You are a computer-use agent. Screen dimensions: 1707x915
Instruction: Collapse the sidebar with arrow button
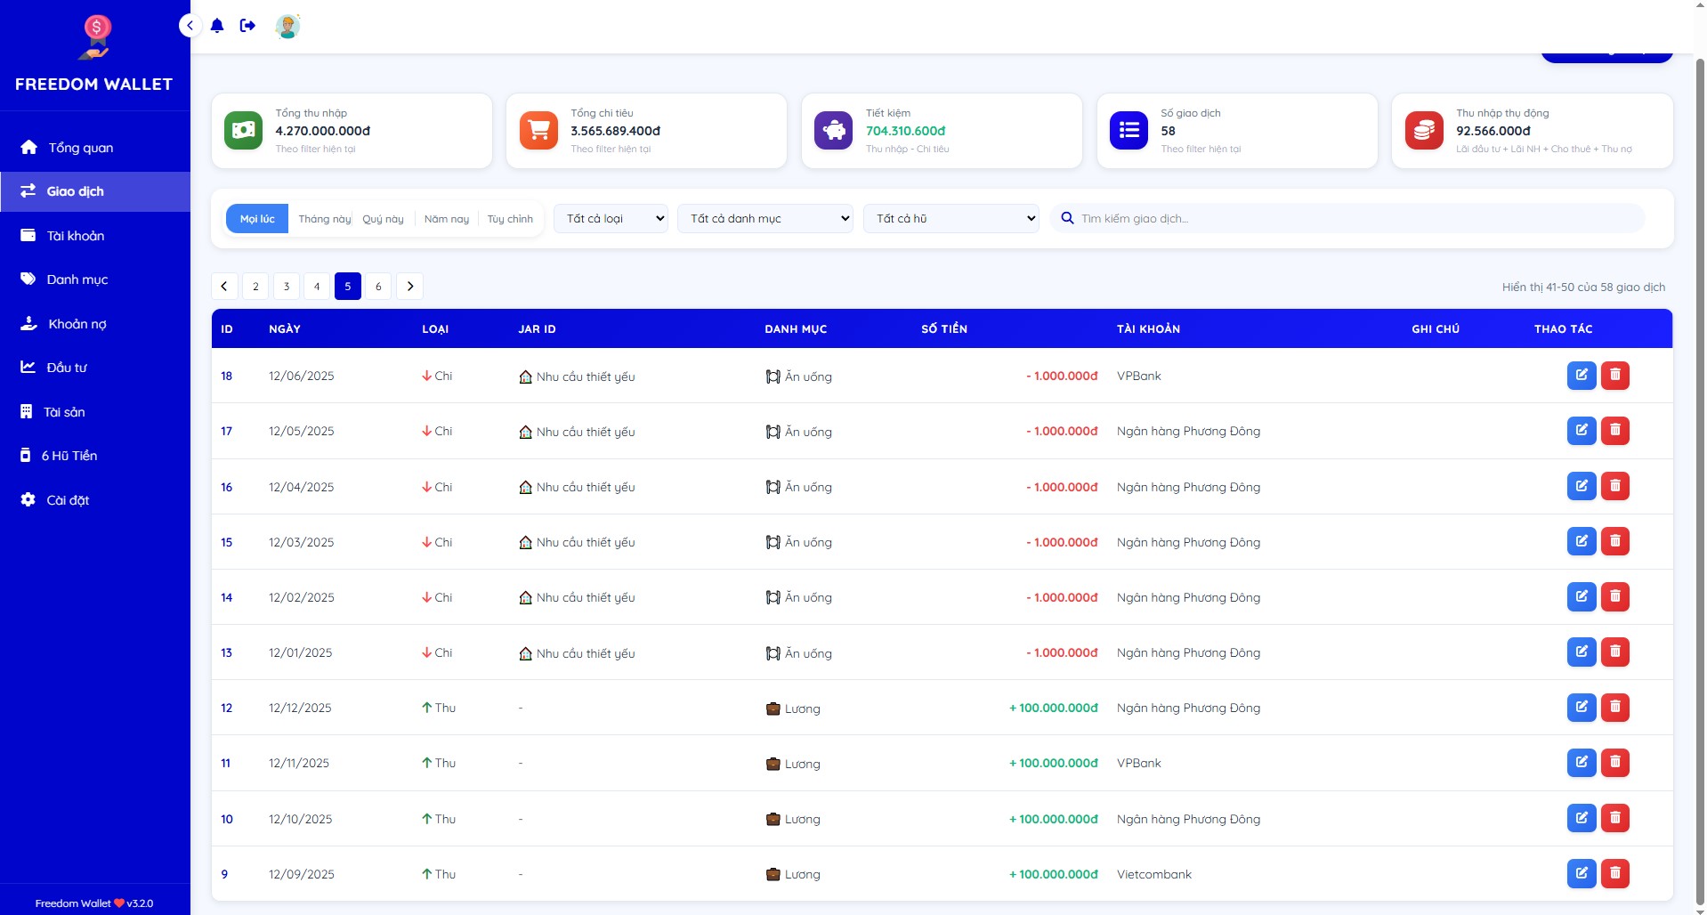190,26
